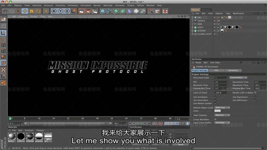Toggle Y axis lock
267x150 pixels.
pos(61,11)
